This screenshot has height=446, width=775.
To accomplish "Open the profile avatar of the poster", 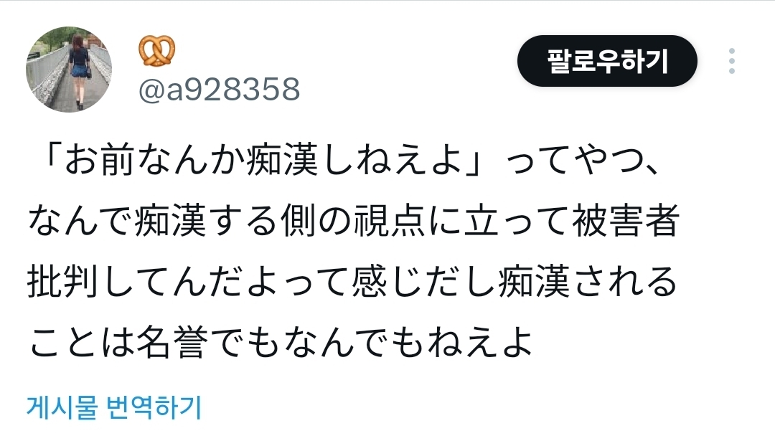I will (x=69, y=69).
